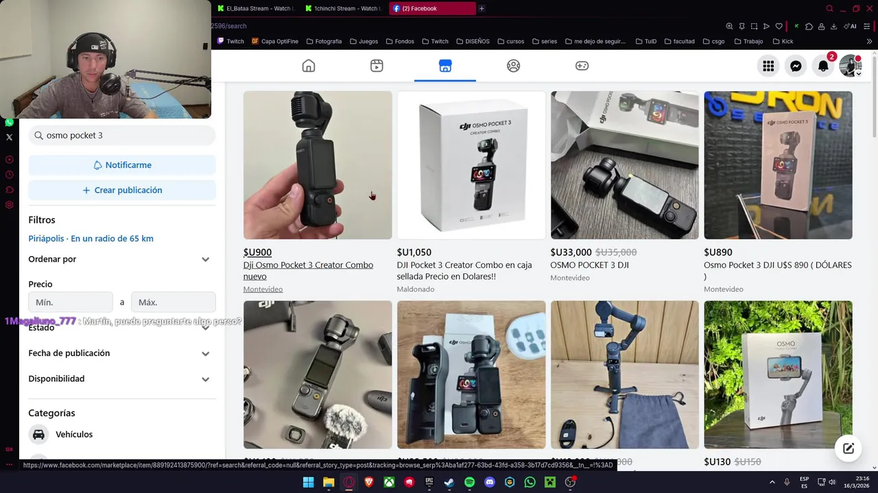This screenshot has height=493, width=878.
Task: Open the $U33,000 OSMO POCKET 3 DJI listing photo
Action: (624, 165)
